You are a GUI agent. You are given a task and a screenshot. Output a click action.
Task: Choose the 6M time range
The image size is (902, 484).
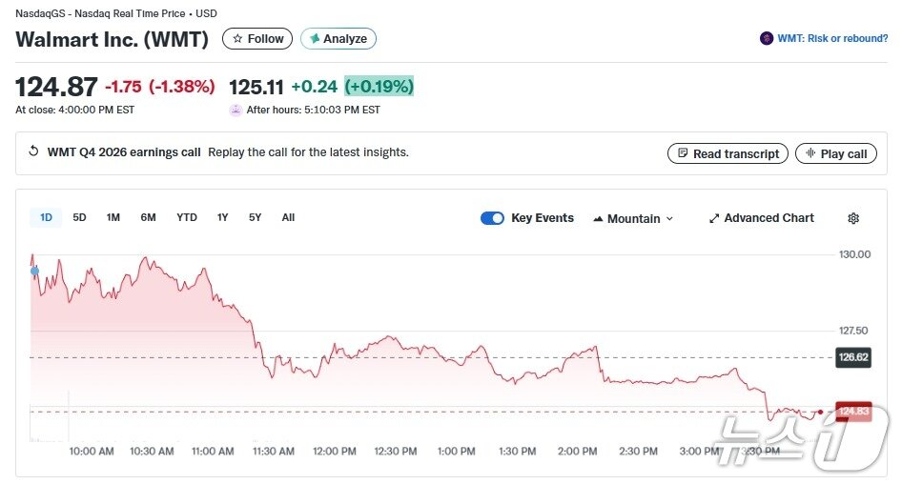[x=148, y=217]
